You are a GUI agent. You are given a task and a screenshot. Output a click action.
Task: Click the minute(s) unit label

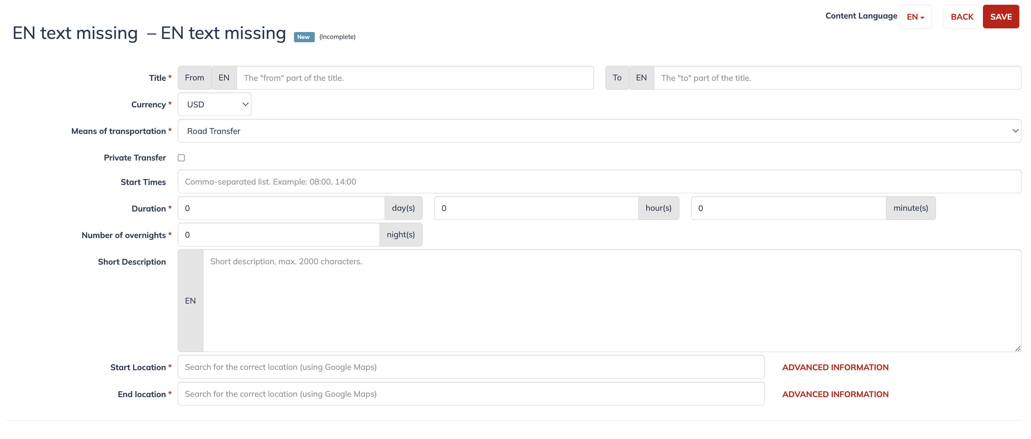click(x=910, y=208)
